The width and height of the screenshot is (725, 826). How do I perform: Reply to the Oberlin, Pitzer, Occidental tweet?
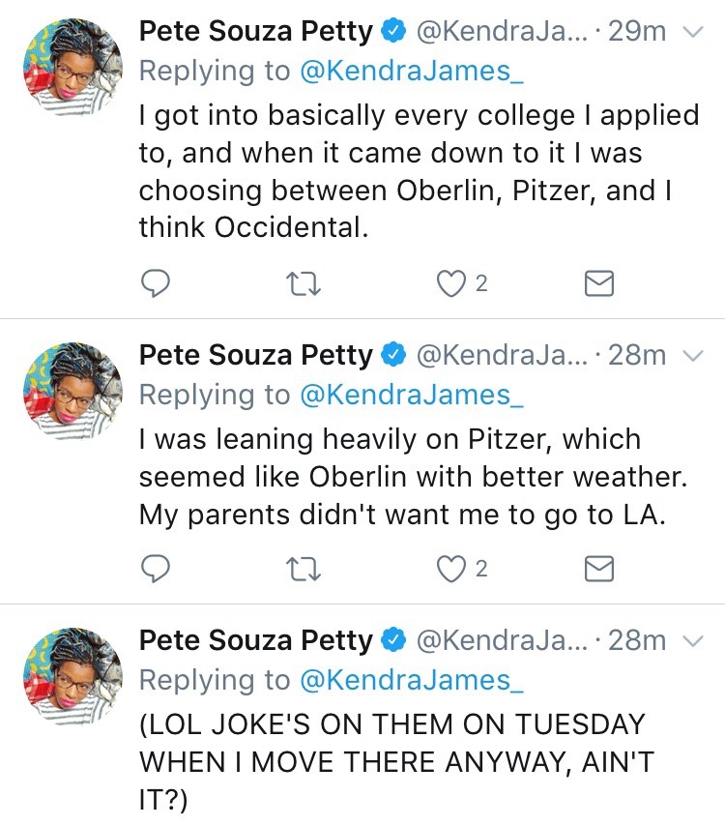[156, 283]
